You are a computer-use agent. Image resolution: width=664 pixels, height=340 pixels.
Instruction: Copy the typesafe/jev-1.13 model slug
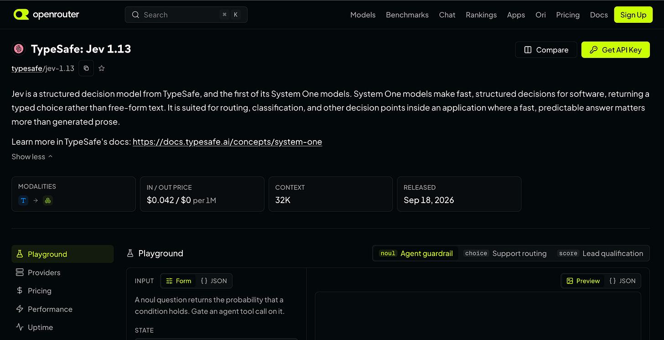[86, 68]
